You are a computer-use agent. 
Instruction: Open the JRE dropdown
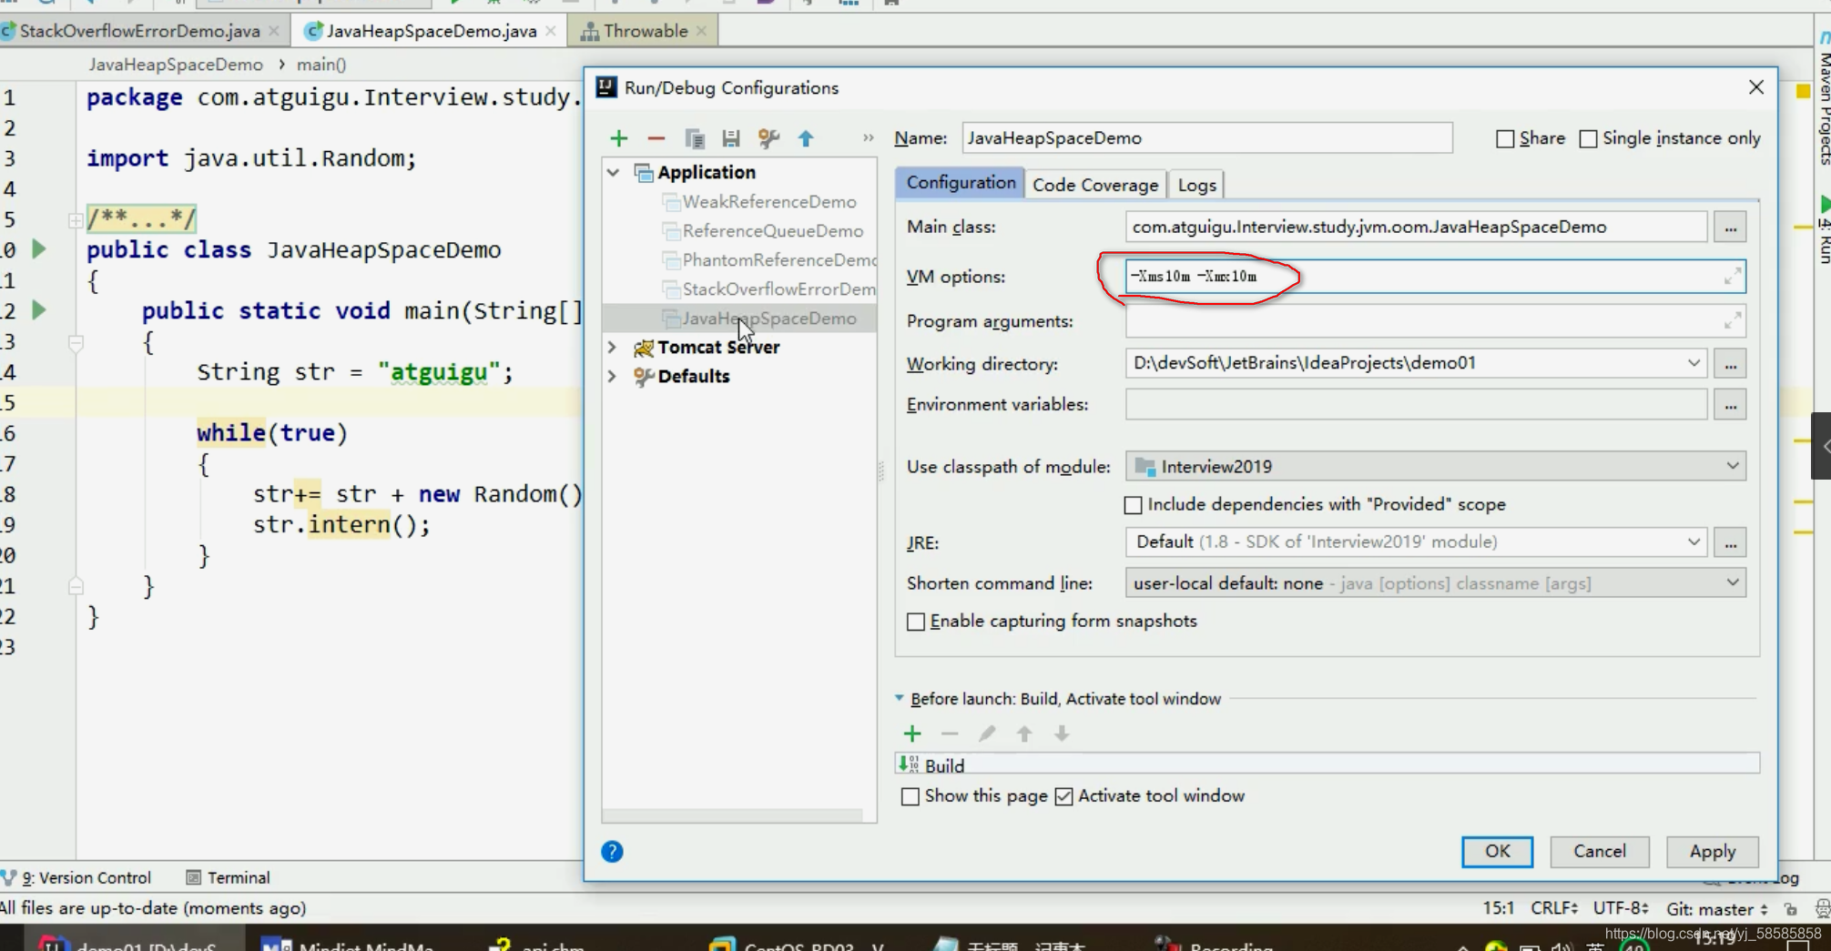click(x=1693, y=541)
